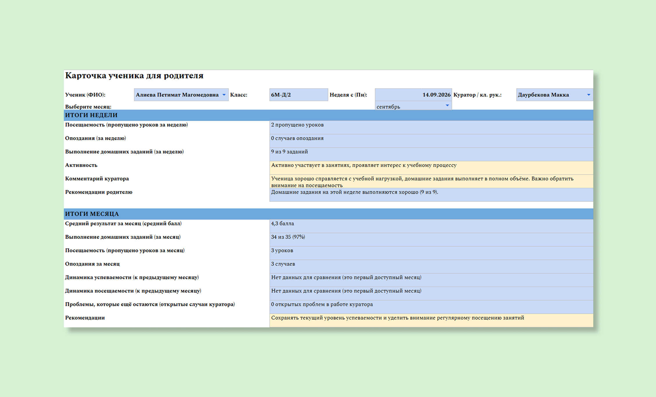Click the 4,3 балла average cell
The image size is (656, 397).
[x=431, y=226]
